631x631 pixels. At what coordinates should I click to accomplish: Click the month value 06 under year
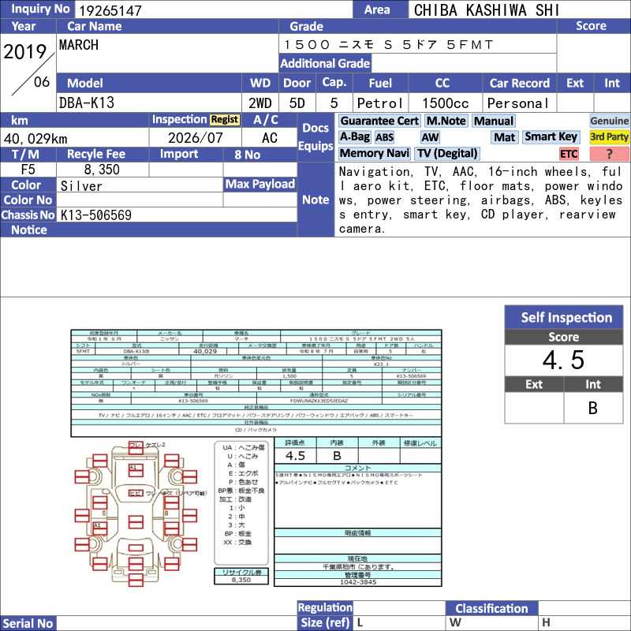click(42, 82)
